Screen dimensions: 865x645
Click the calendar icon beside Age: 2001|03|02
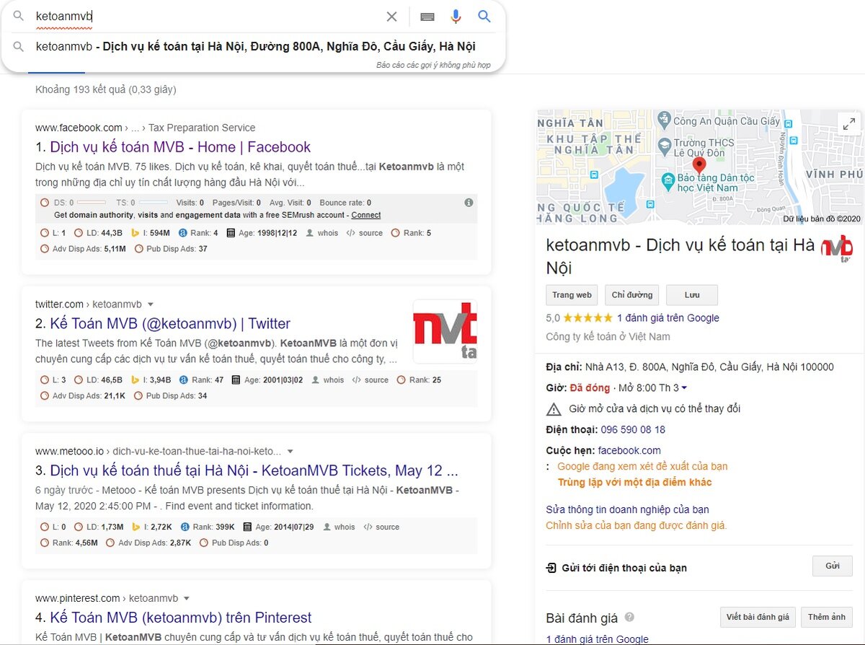236,380
